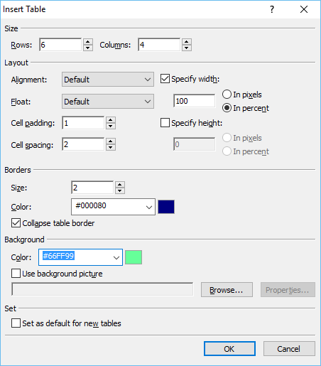Click the OK button
321x366 pixels.
(229, 349)
